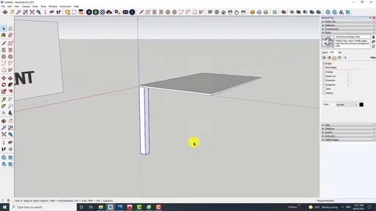Open Face settings icon in Styles Edit
The image size is (376, 211).
coord(329,57)
